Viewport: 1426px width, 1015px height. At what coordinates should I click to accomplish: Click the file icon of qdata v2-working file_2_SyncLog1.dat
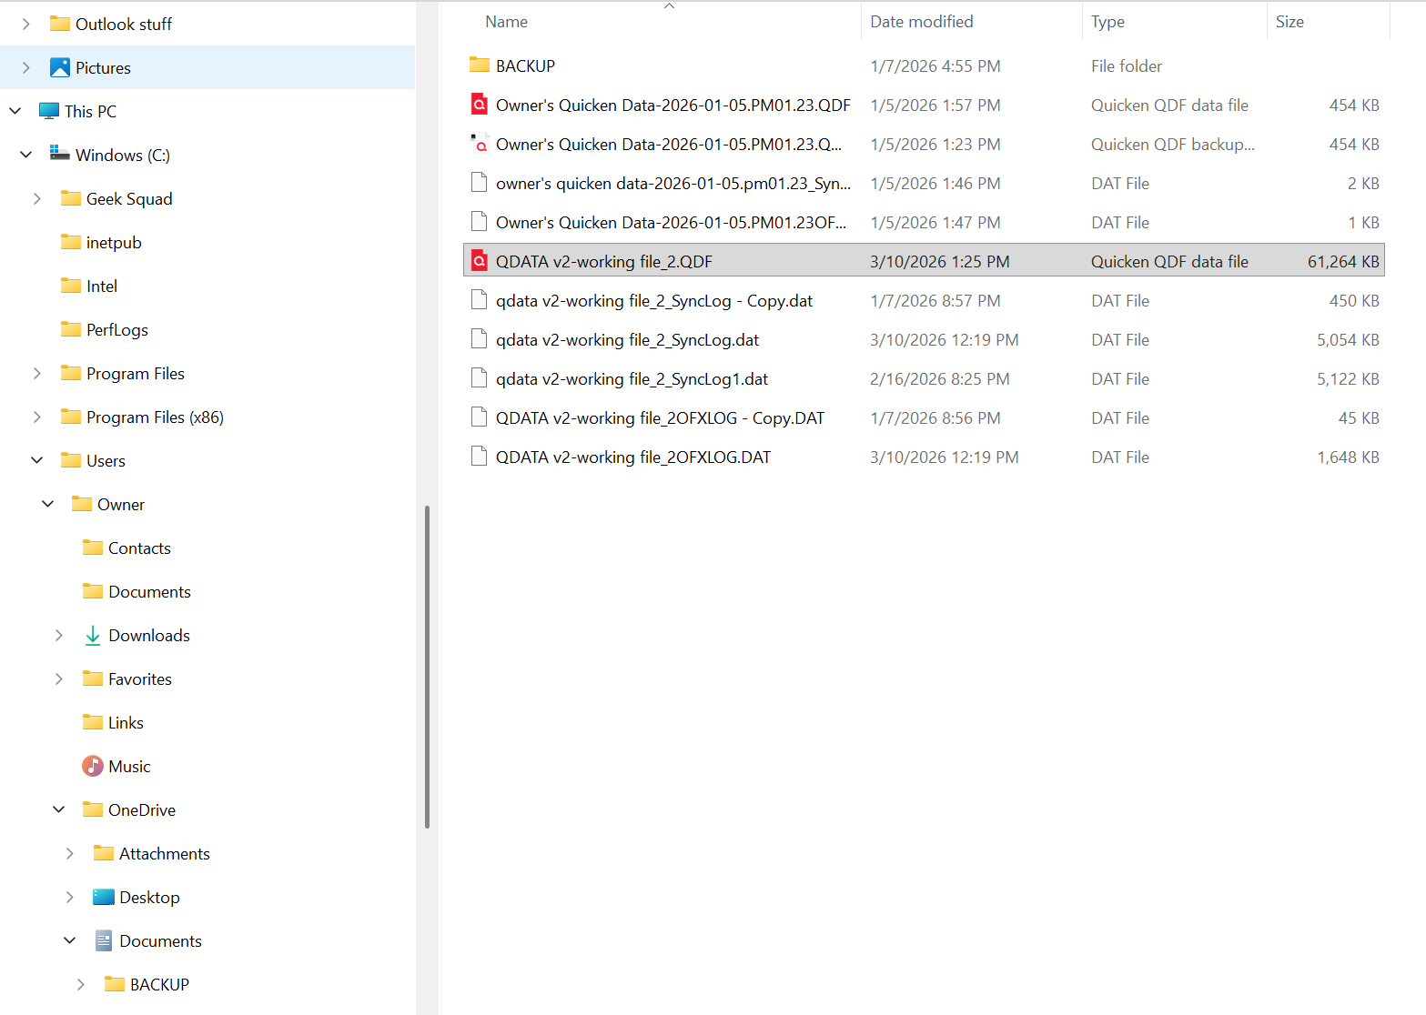click(x=479, y=379)
